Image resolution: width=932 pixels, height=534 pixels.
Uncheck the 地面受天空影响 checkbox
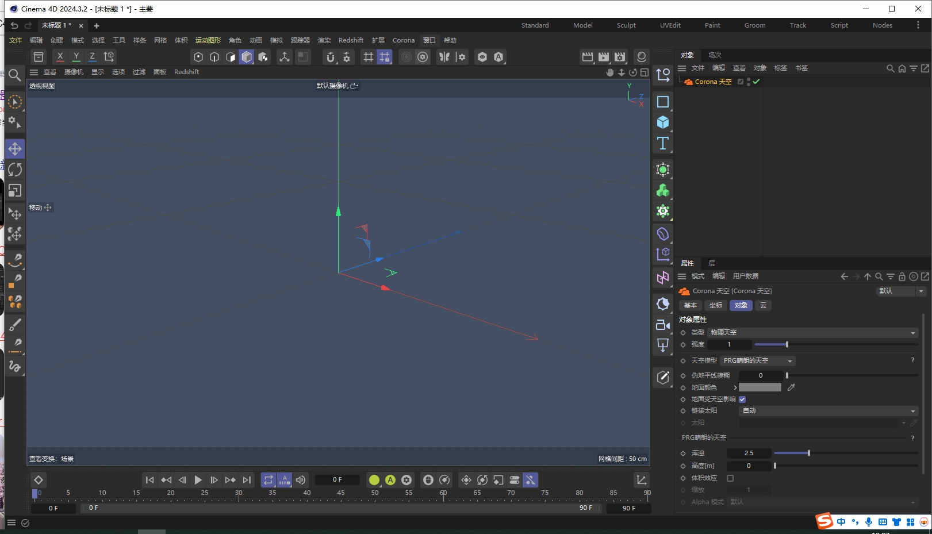click(742, 399)
